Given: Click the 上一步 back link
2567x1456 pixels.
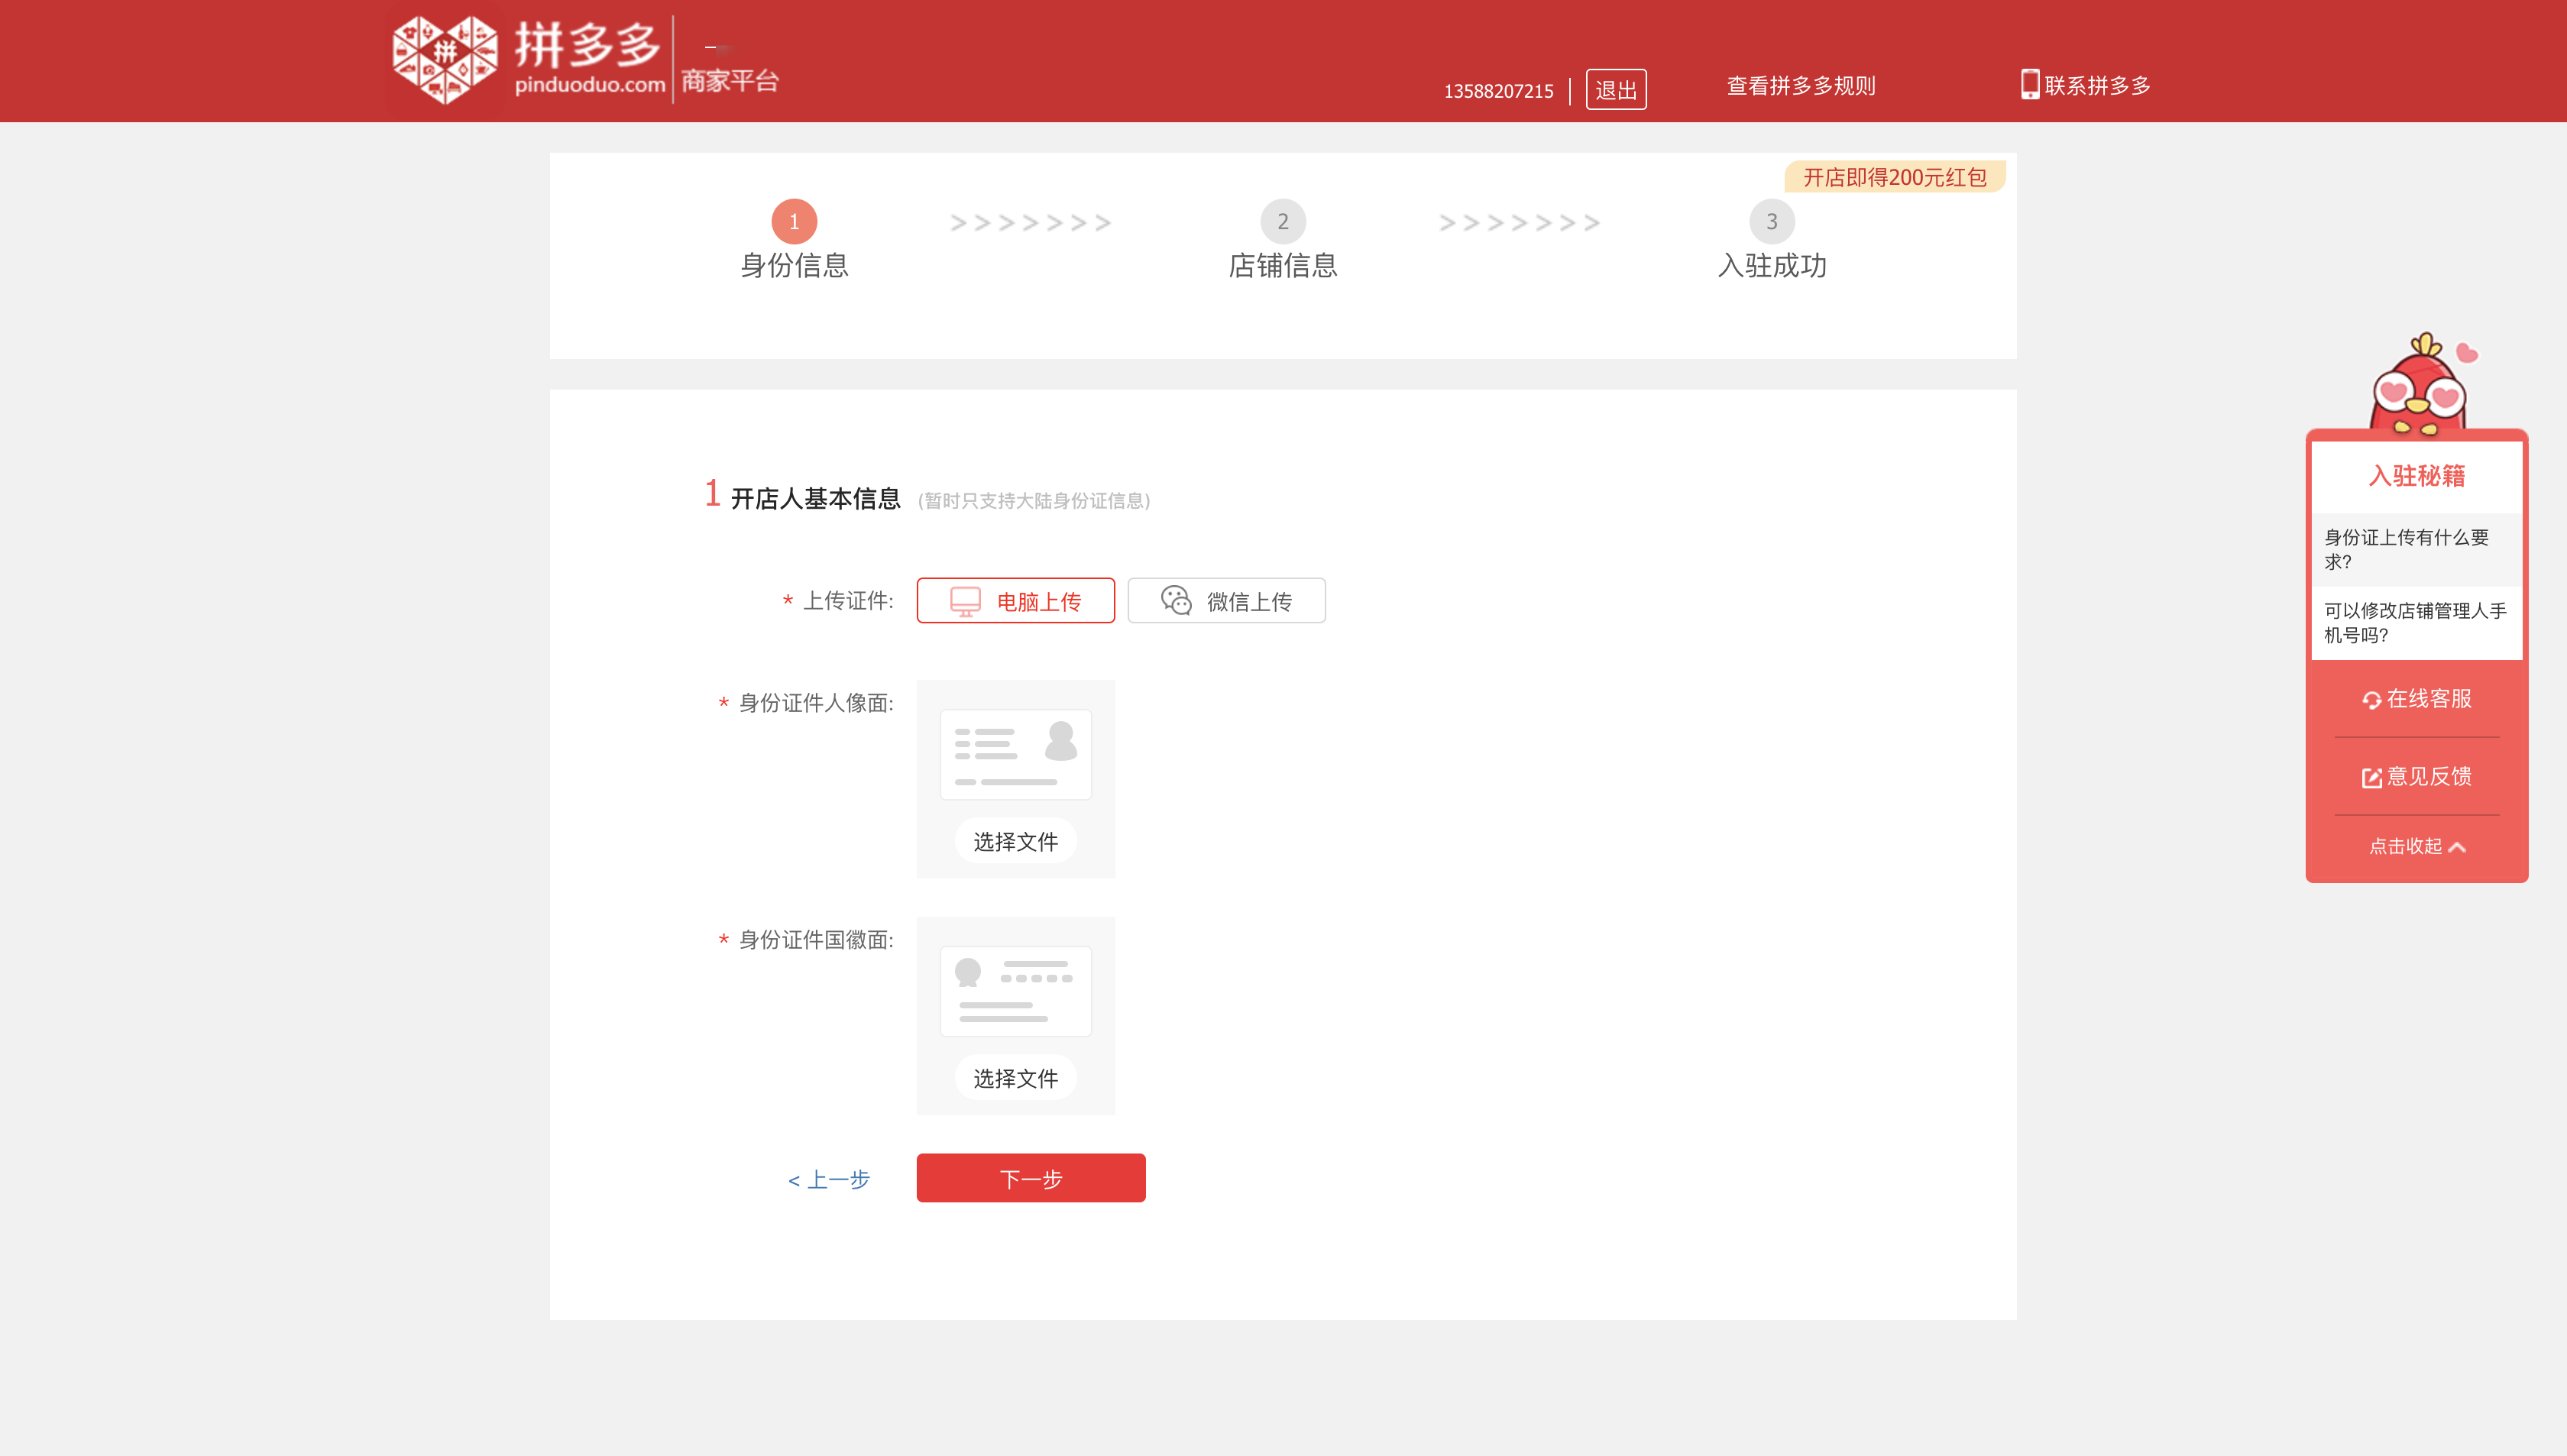Looking at the screenshot, I should tap(829, 1180).
